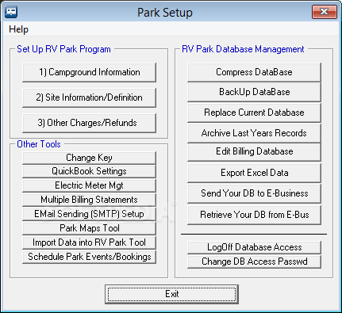Viewport: 342px width, 313px height.
Task: Open Edit Billing Database
Action: click(254, 152)
